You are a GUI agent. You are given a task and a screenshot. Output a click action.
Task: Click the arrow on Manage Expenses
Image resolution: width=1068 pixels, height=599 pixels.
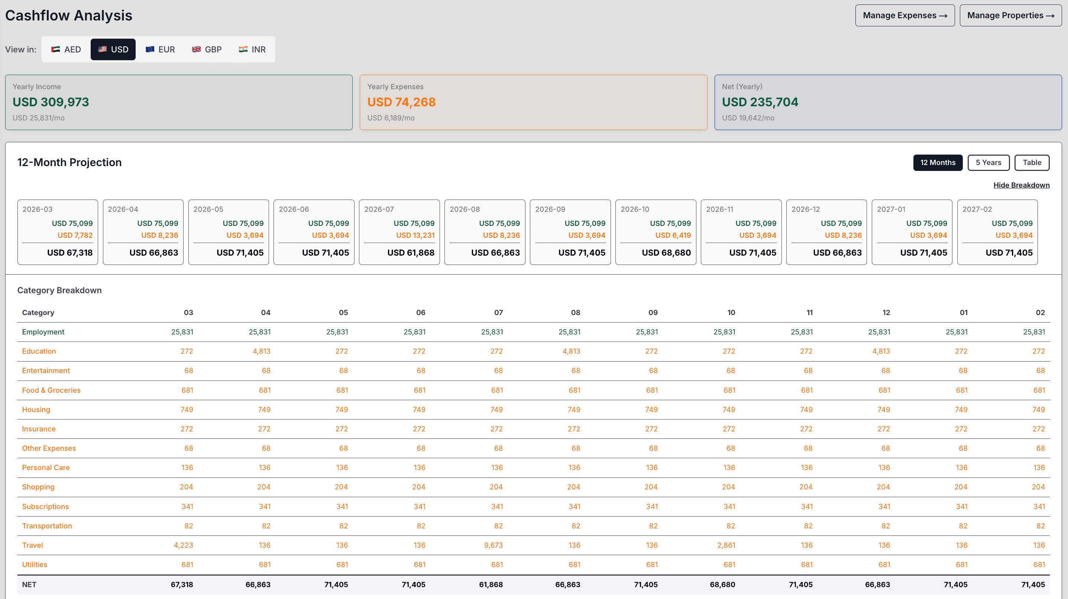[x=943, y=16]
